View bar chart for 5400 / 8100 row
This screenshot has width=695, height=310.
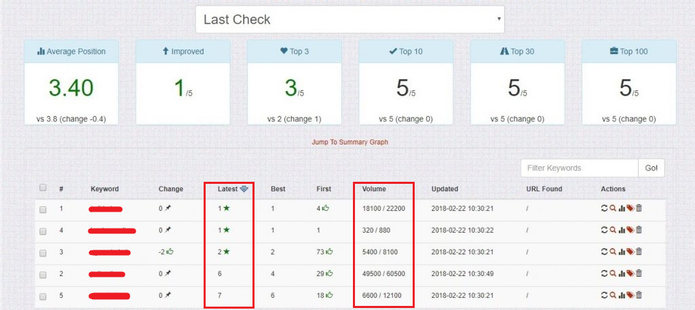tap(622, 252)
